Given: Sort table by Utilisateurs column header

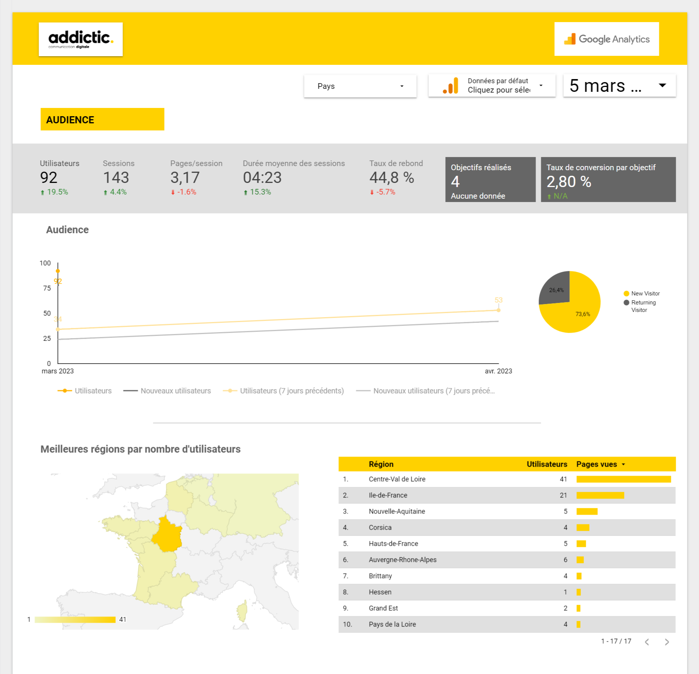Looking at the screenshot, I should [546, 464].
